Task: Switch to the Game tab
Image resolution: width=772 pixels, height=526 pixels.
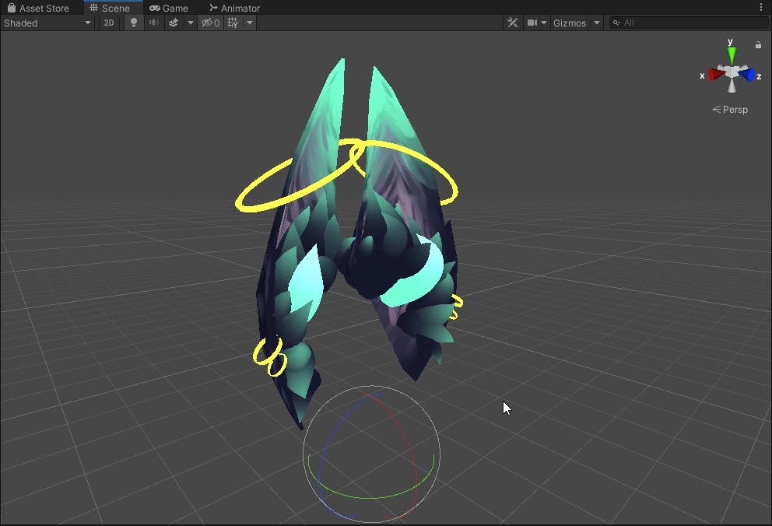Action: click(169, 8)
